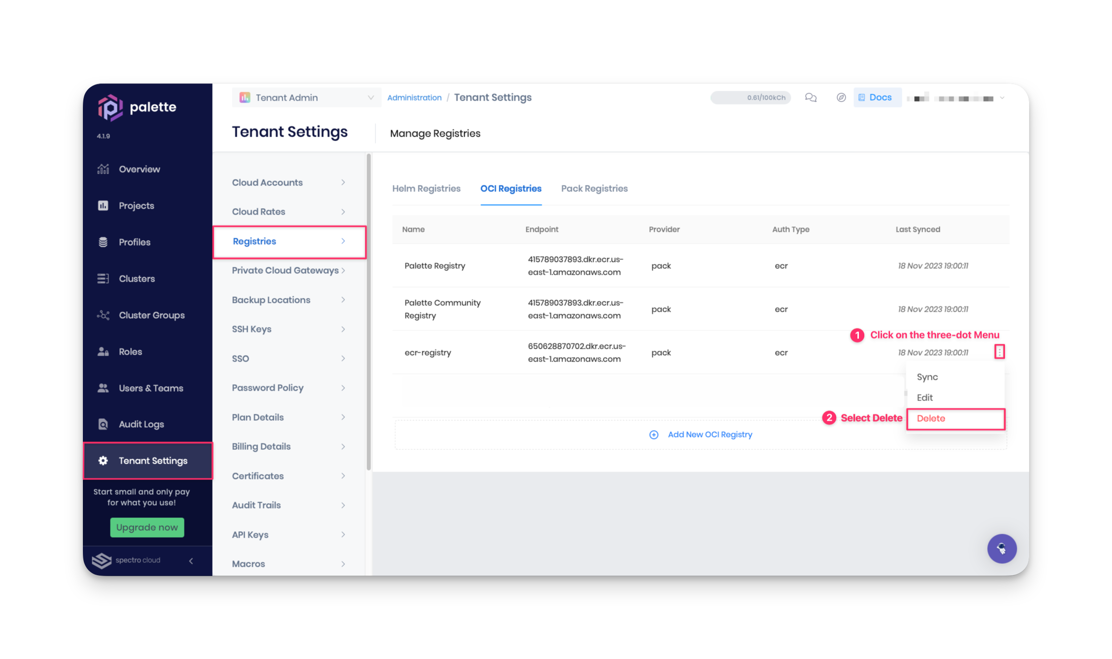Click the 4.1.9 version label
The image size is (1112, 659).
pyautogui.click(x=104, y=136)
